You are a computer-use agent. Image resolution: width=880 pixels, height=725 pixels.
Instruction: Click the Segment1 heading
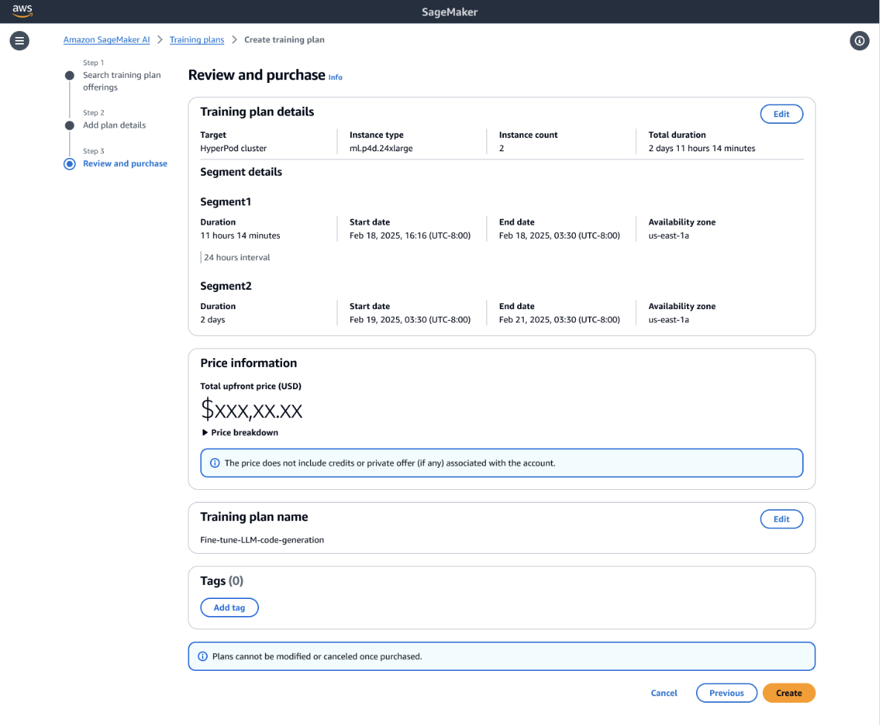point(226,202)
